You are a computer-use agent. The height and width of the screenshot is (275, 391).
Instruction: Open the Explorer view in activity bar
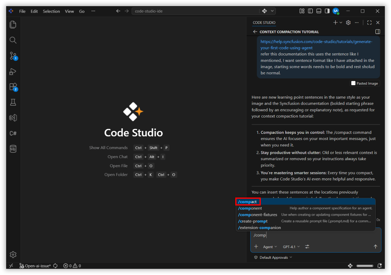(13, 24)
